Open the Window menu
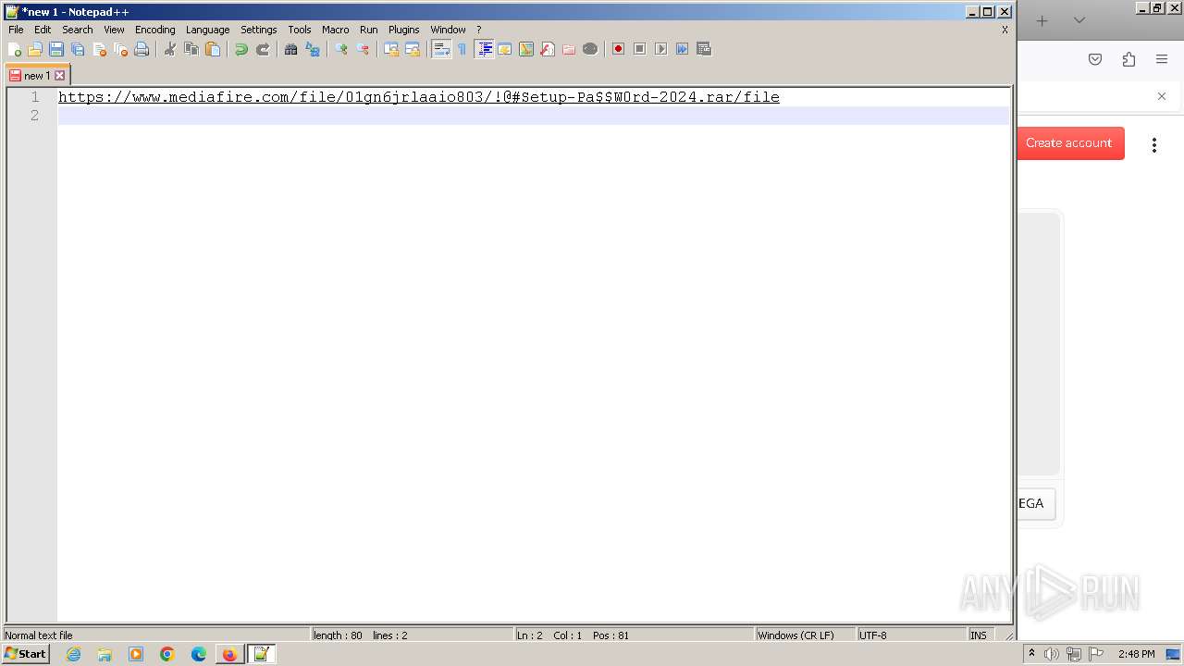Image resolution: width=1184 pixels, height=666 pixels. 449,30
